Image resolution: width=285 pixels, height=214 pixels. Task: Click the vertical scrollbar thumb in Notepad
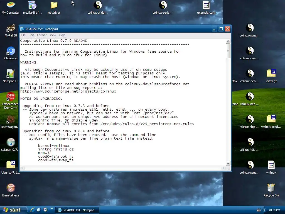coord(228,51)
